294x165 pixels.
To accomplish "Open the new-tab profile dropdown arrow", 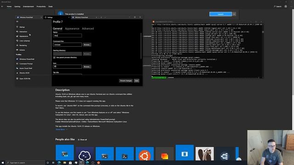I will point(105,17).
